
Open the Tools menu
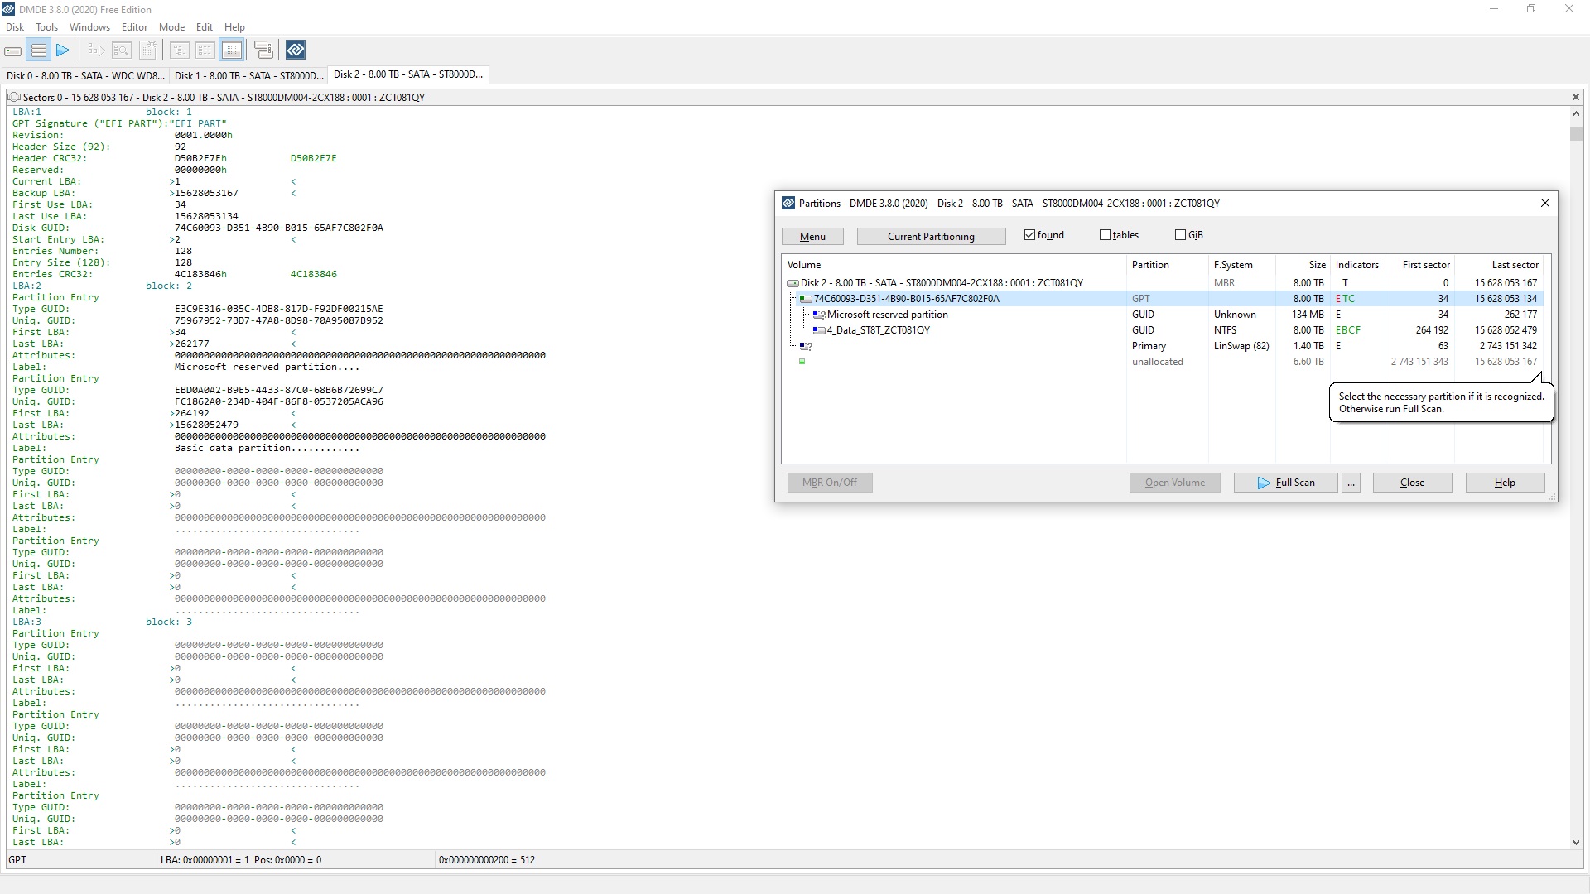point(46,27)
